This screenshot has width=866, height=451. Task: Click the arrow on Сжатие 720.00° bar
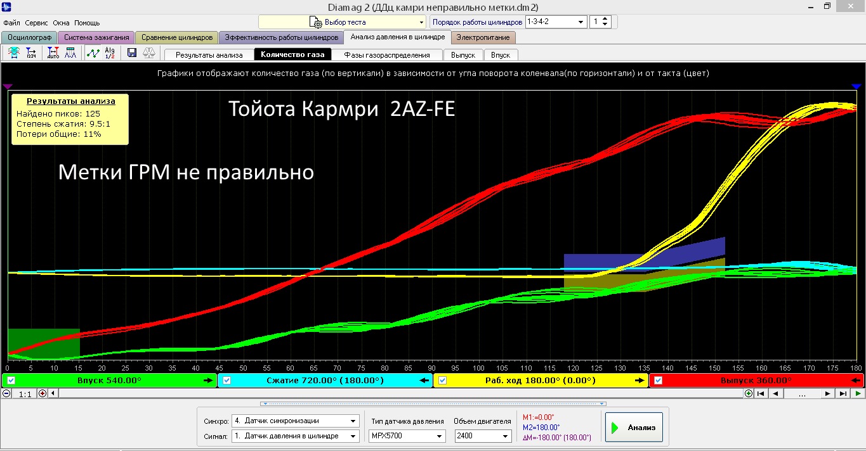coord(424,381)
